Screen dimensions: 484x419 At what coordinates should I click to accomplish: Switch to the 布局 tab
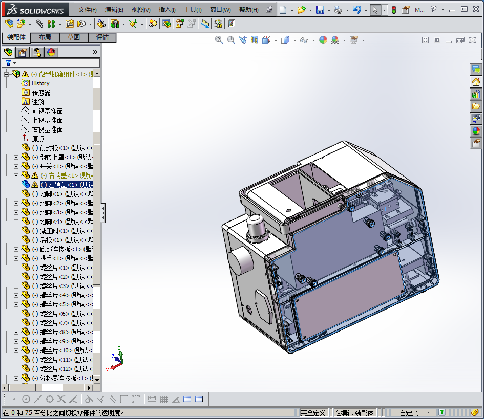point(45,37)
